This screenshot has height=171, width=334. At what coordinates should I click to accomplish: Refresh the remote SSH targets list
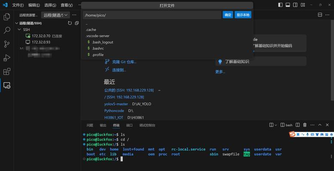pyautogui.click(x=70, y=23)
